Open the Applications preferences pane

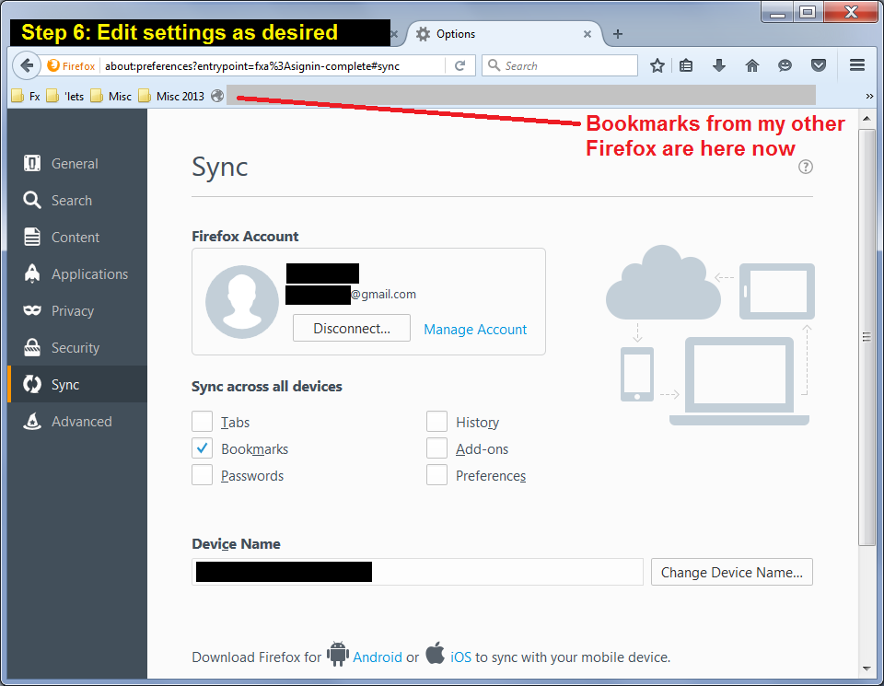76,274
